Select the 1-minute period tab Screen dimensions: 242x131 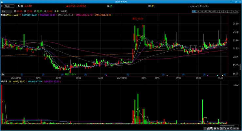point(217,11)
